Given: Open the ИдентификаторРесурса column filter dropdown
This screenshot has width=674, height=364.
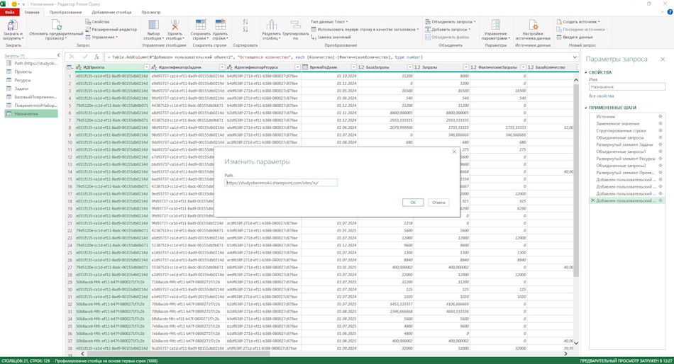Looking at the screenshot, I should click(x=297, y=67).
